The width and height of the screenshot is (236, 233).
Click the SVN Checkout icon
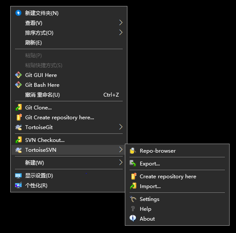[x=19, y=140]
